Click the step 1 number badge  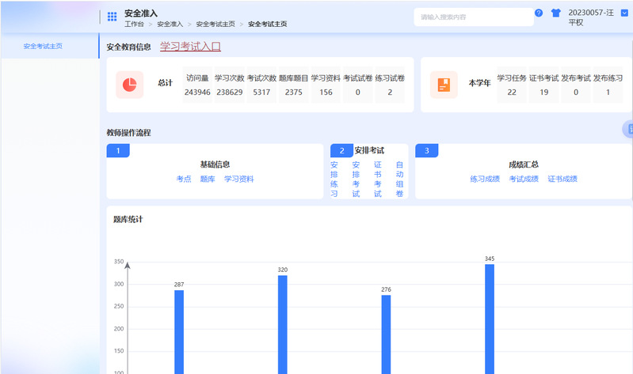(x=118, y=151)
